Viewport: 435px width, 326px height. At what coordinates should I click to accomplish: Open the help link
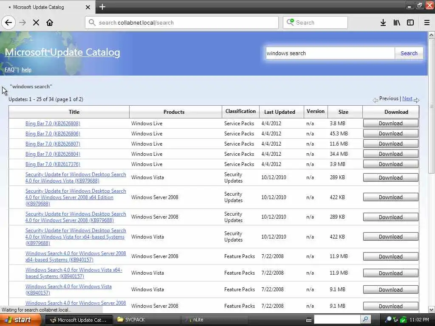(x=26, y=70)
